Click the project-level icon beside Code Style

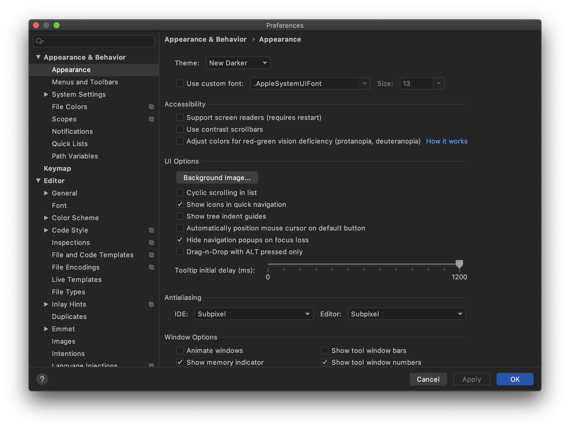(x=151, y=230)
